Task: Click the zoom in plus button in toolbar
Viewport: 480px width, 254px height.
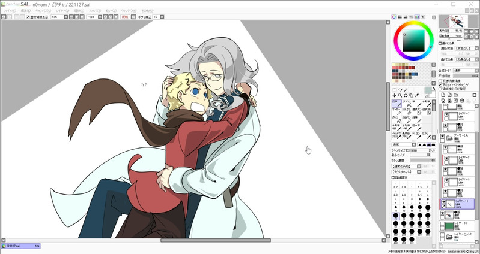Action: pos(76,17)
